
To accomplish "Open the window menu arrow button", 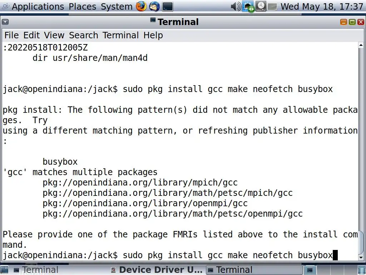I will point(5,22).
